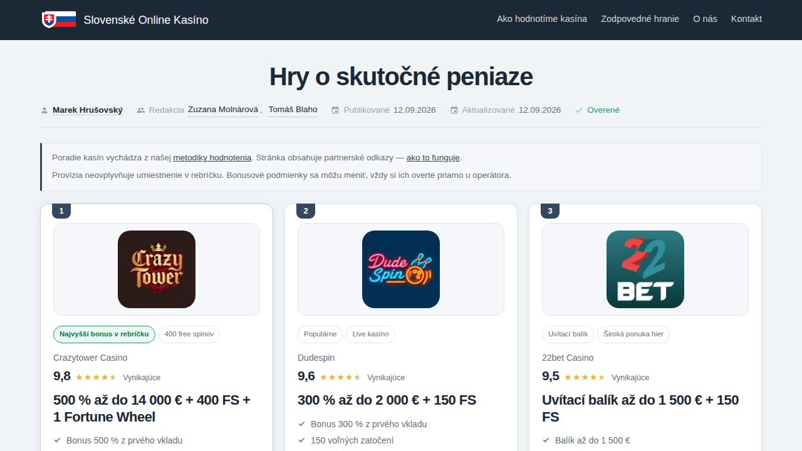802x451 pixels.
Task: Click the Aktualizované date 12.09.2026
Action: (x=540, y=110)
